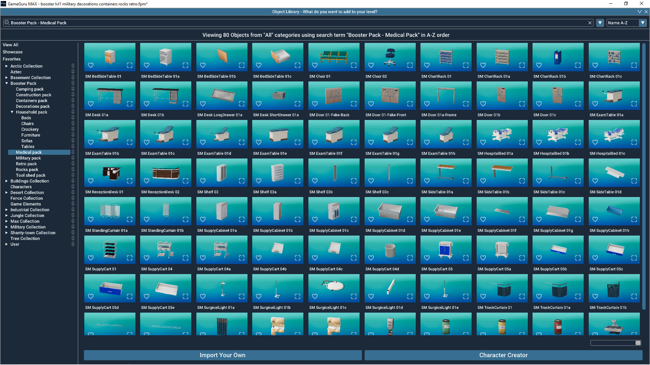Toggle the pin next to Tree Collection
Image resolution: width=650 pixels, height=365 pixels.
coord(73,238)
